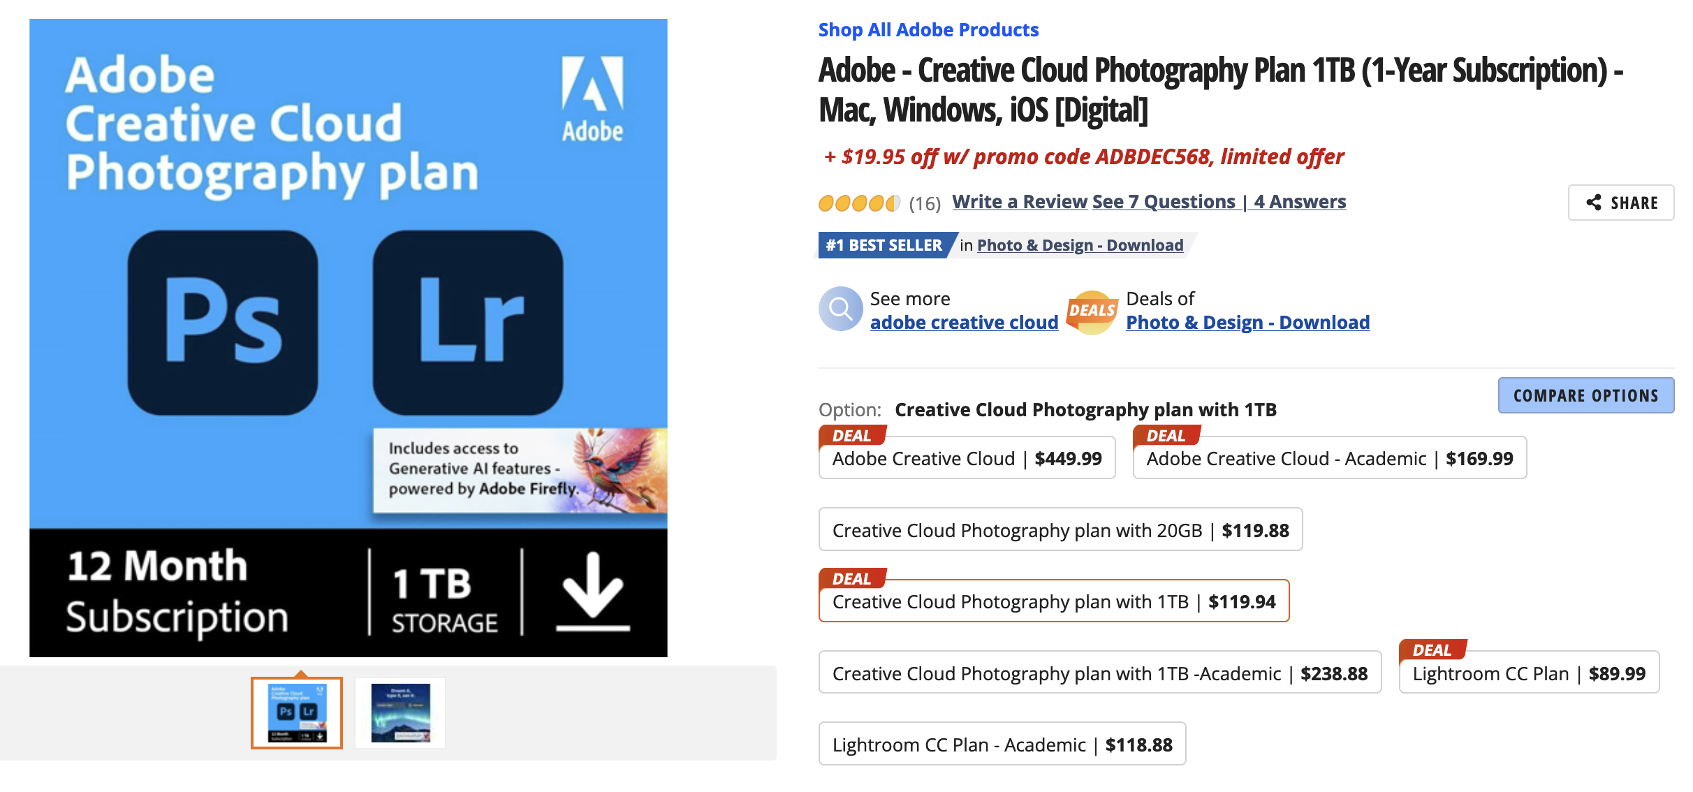Image resolution: width=1693 pixels, height=792 pixels.
Task: View the second product thumbnail image
Action: coord(400,713)
